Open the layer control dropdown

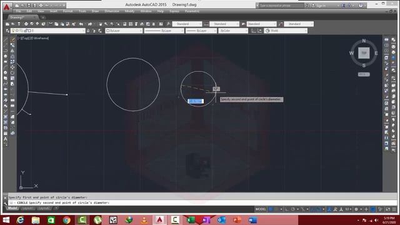48,31
